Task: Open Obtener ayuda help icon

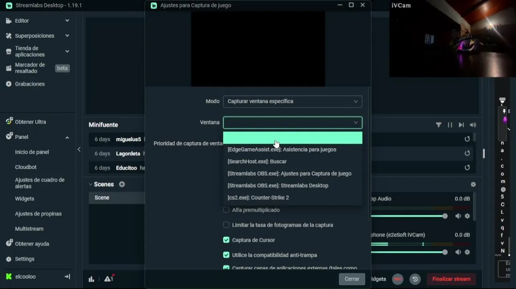Action: pyautogui.click(x=8, y=244)
